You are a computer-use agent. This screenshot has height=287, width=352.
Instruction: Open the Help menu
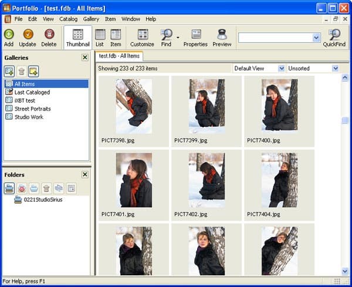pos(151,19)
